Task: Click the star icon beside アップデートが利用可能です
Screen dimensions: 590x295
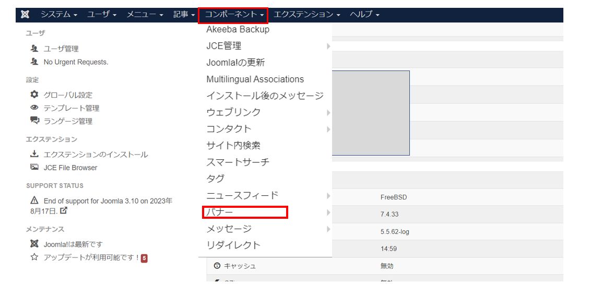Action: (34, 257)
